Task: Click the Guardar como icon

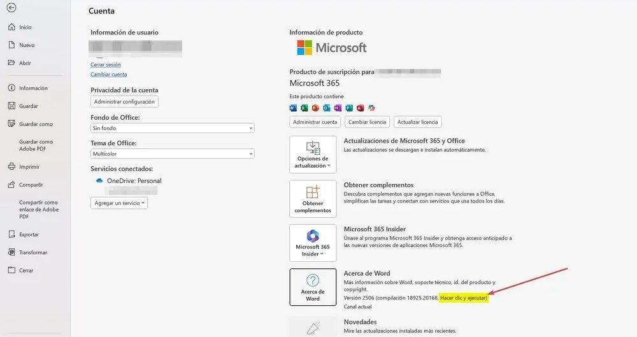Action: click(11, 124)
